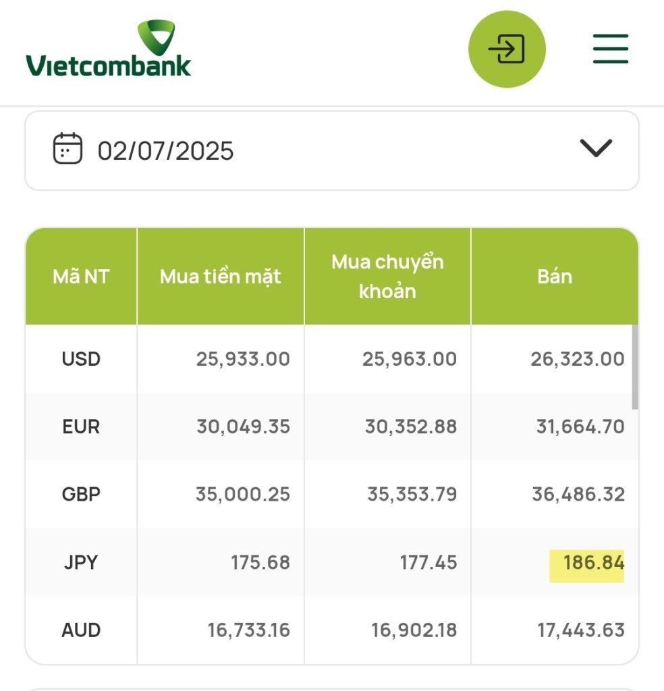The image size is (664, 691).
Task: Click the table's vertical scrollbar thumb
Action: pyautogui.click(x=635, y=367)
